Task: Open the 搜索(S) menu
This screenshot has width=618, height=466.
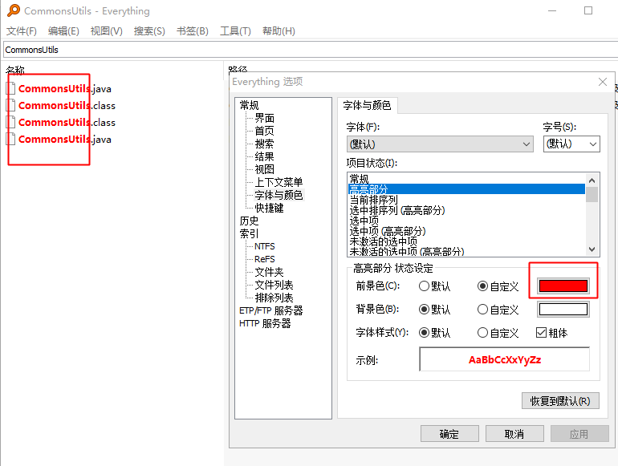Action: (149, 31)
